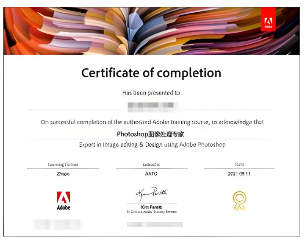Click 'Has been presented to' text
Viewport: 305px width, 240px height.
pos(151,93)
